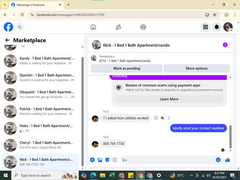Open the volume control in tray
Image resolution: width=240 pixels, height=180 pixels.
(208, 175)
